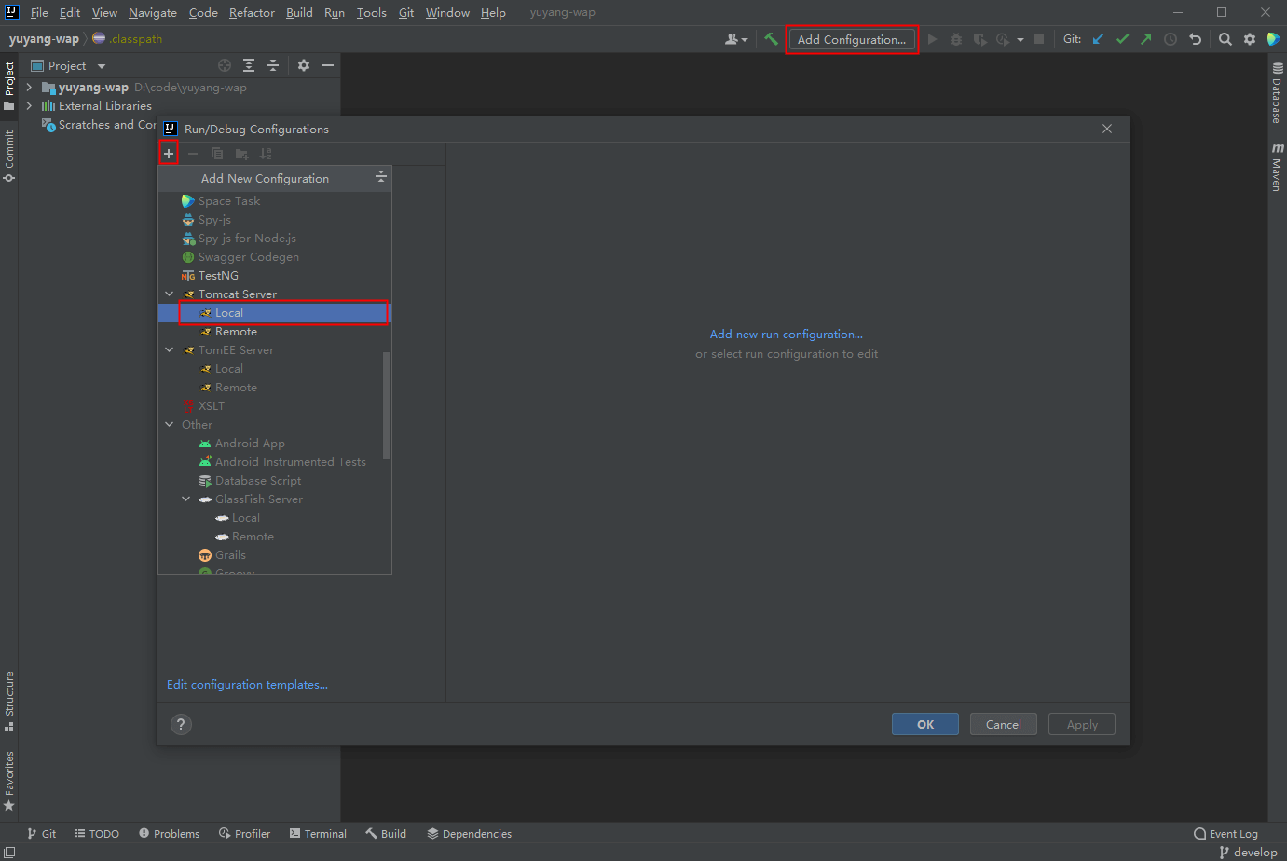This screenshot has width=1287, height=861.
Task: Select Swagger Codegen configuration type
Action: [275, 257]
